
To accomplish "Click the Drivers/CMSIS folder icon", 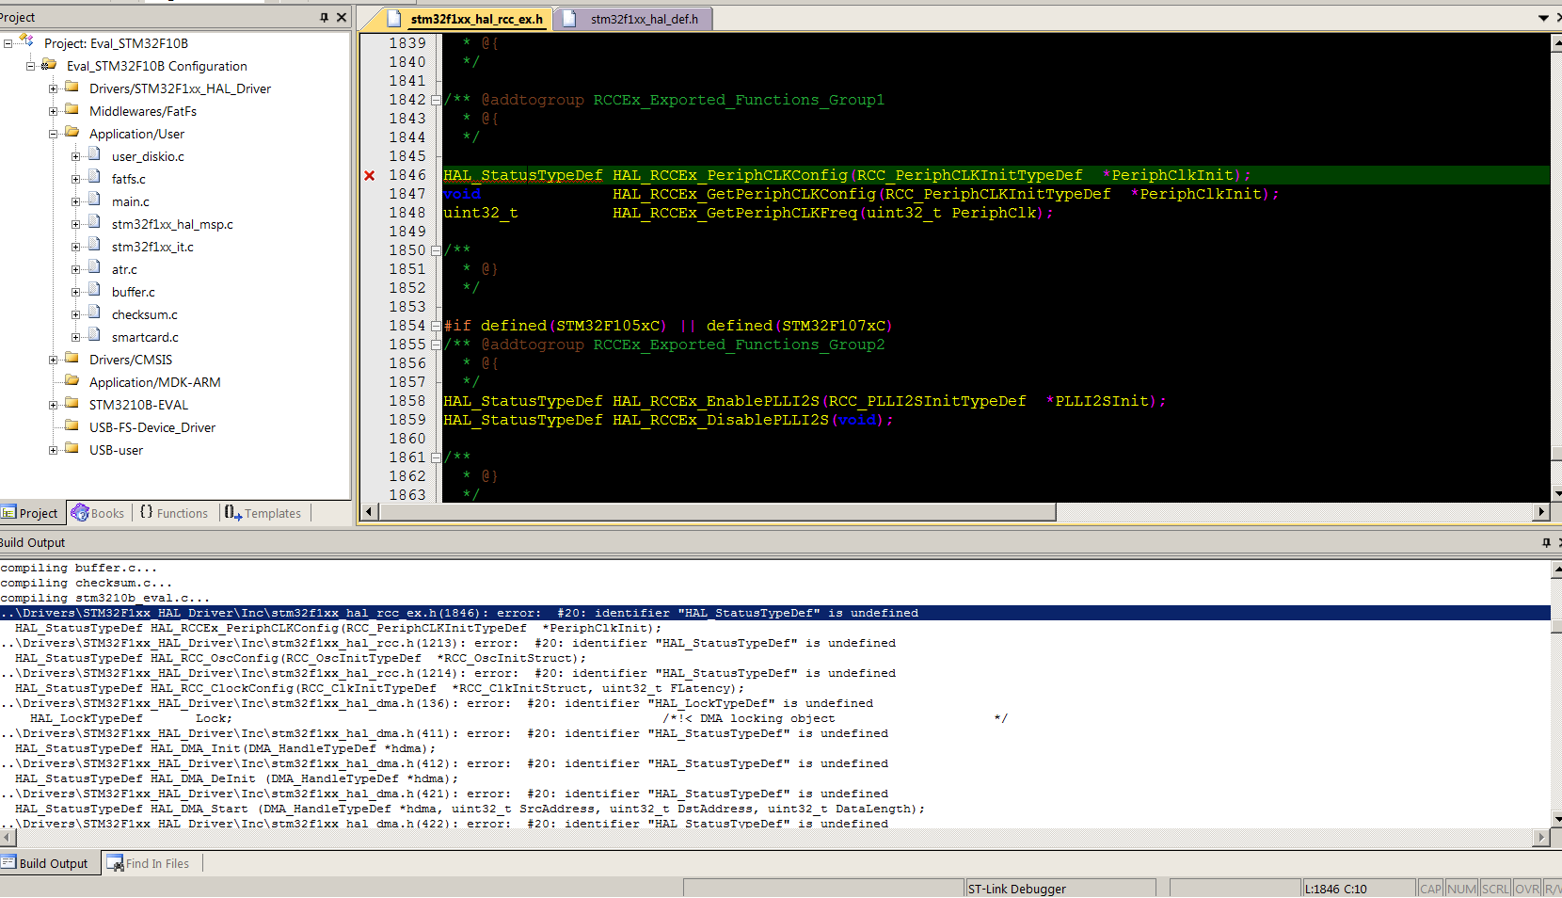I will tap(72, 358).
